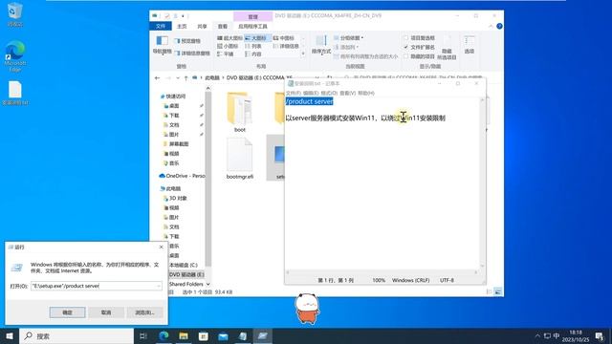The image size is (612, 344).
Task: Open Windows Start menu
Action: point(10,335)
